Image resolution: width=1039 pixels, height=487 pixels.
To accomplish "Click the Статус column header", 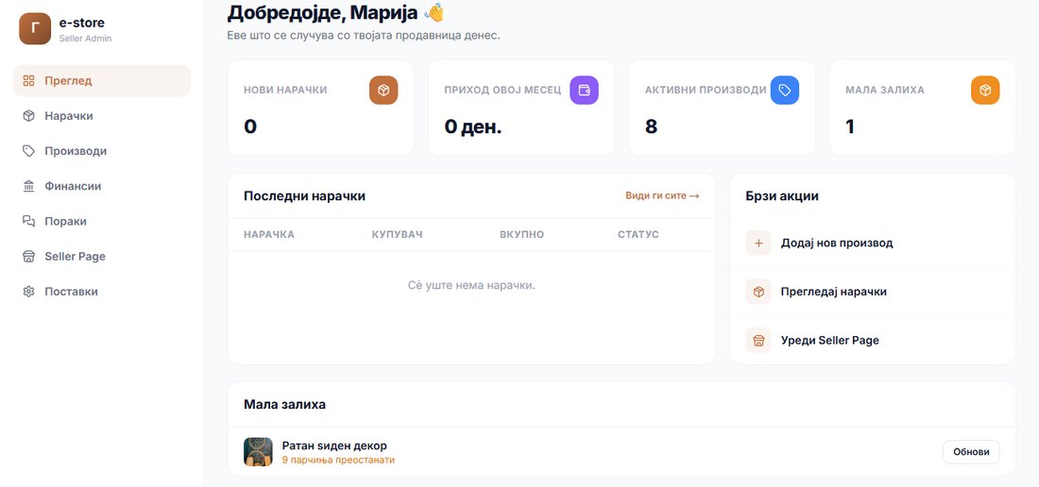I will click(x=639, y=235).
